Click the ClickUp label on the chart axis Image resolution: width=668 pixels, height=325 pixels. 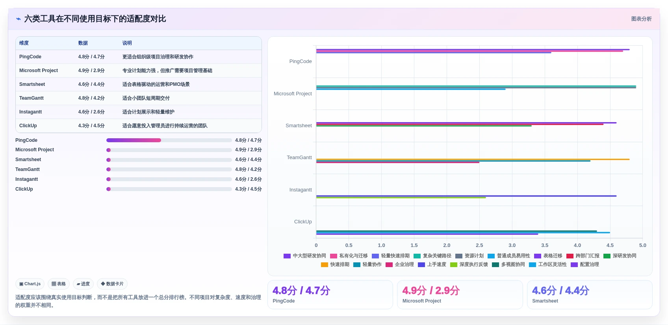303,222
